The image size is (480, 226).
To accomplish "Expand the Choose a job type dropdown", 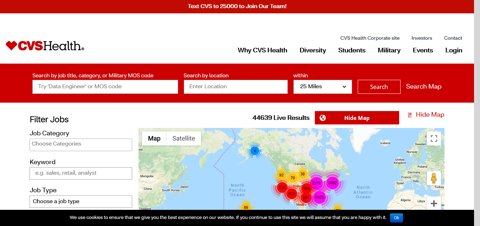I will coord(81,201).
